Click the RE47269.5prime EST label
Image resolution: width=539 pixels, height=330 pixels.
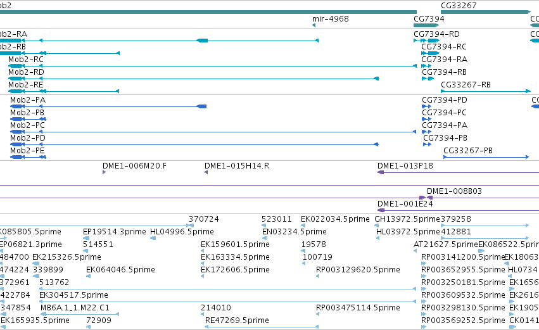[x=237, y=321]
